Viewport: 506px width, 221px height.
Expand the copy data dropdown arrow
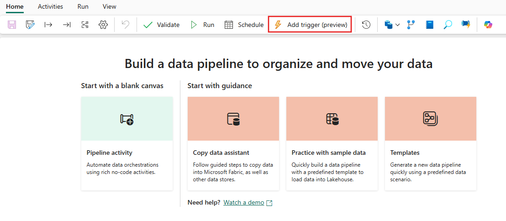(x=398, y=25)
